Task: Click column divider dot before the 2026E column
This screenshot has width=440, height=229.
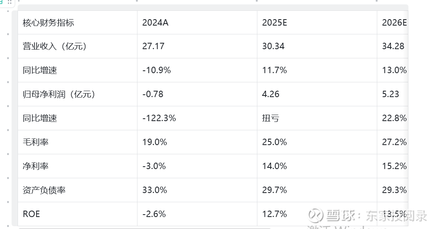Action: coord(377,1)
